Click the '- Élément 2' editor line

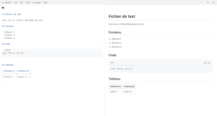[x=8, y=35]
